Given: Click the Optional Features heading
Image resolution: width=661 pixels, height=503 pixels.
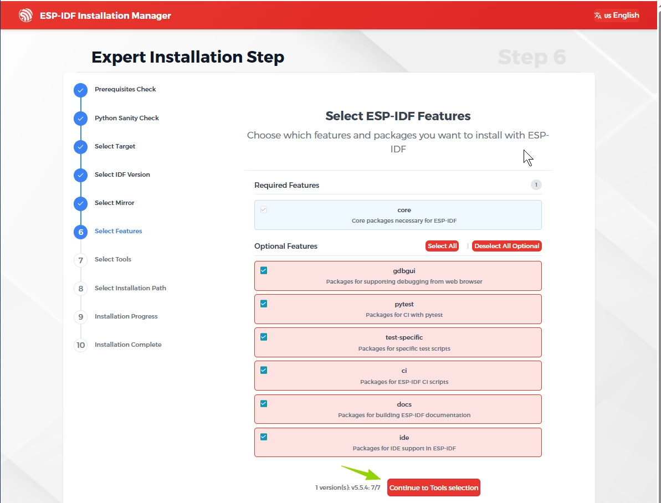Looking at the screenshot, I should click(286, 246).
